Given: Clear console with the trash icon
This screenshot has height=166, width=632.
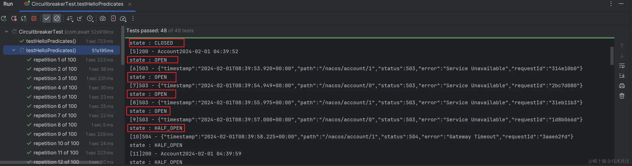Looking at the screenshot, I should point(622,96).
